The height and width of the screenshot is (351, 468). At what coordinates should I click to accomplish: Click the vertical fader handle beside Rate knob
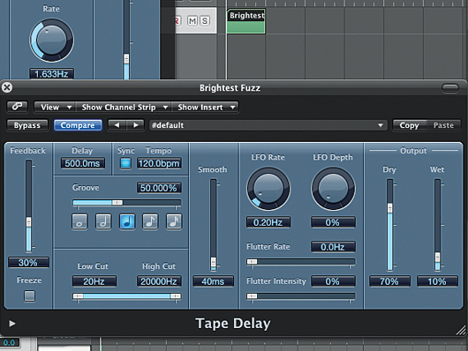[126, 58]
